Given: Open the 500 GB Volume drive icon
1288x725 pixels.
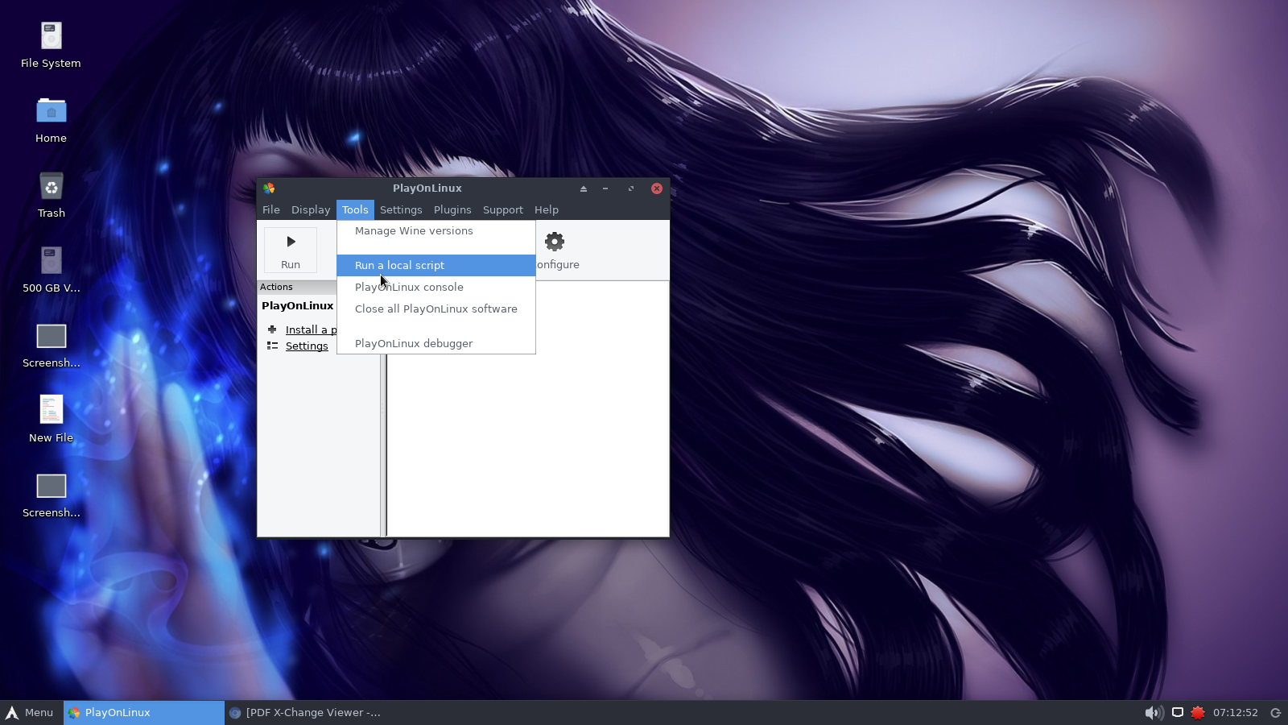Looking at the screenshot, I should pos(52,262).
